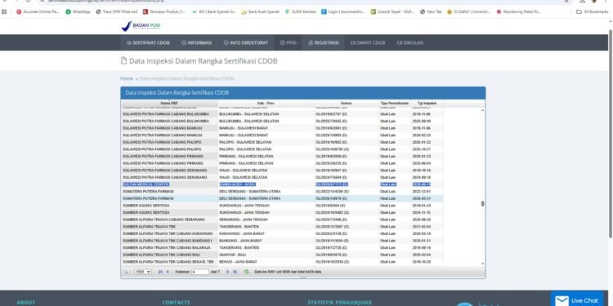Screen dimensions: 613x306
Task: Click the STATISTIK PENGUNJUNG footer heading
Action: (339, 303)
